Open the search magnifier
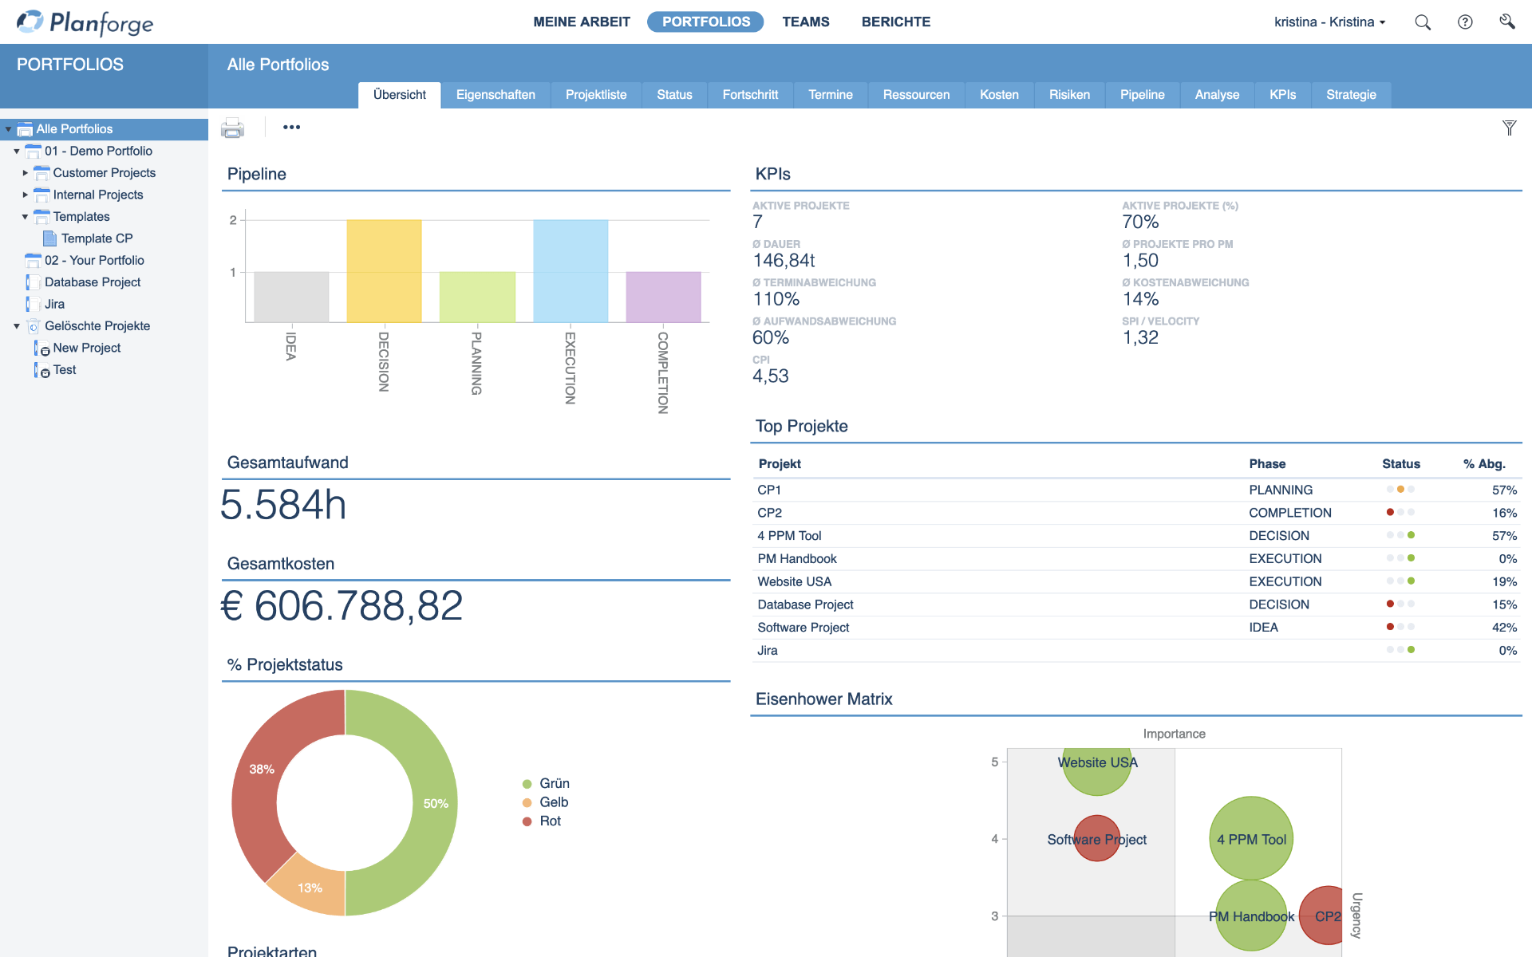This screenshot has width=1532, height=957. [1422, 22]
